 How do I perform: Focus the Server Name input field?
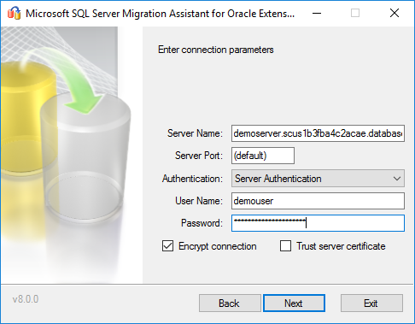coord(318,133)
